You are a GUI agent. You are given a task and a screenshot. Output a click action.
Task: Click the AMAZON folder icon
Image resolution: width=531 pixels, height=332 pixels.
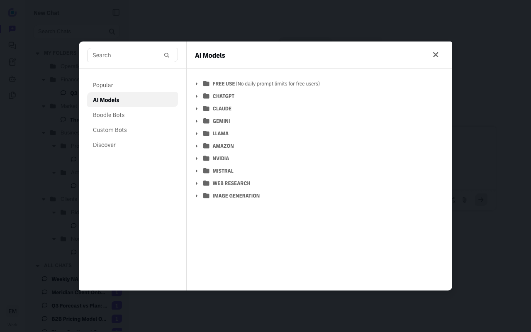[x=206, y=146]
